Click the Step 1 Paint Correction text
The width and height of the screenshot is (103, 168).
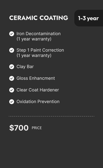pos(40,50)
